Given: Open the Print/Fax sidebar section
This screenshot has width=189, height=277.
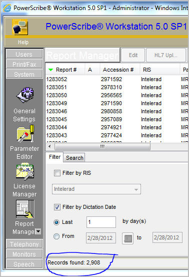Looking at the screenshot, I should (x=24, y=64).
